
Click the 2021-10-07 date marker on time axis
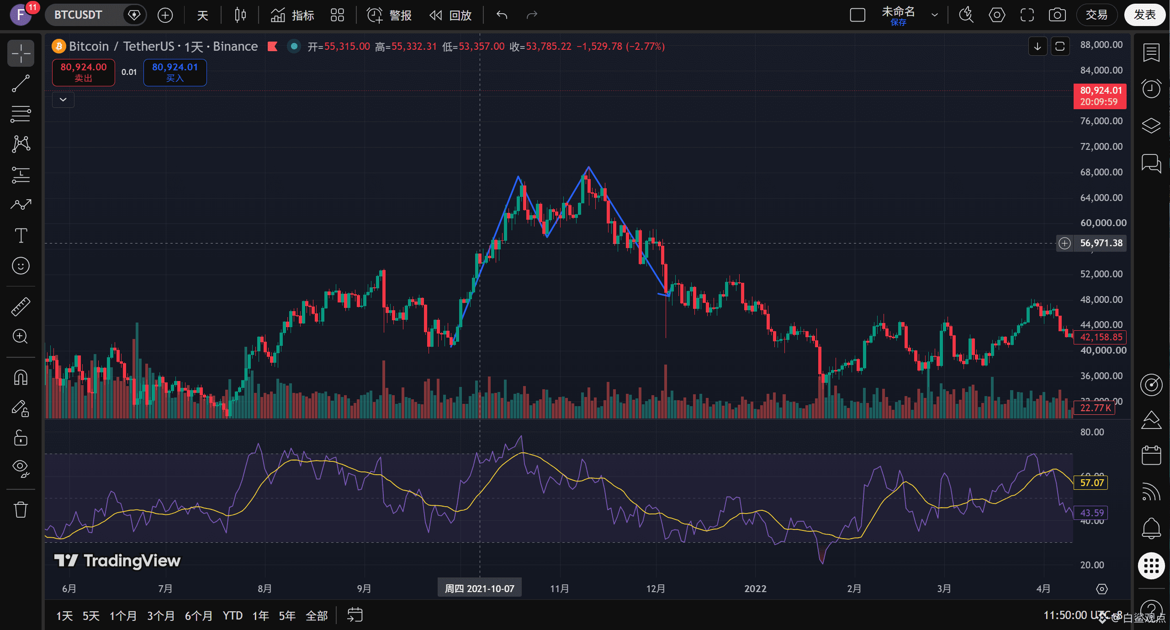(479, 588)
